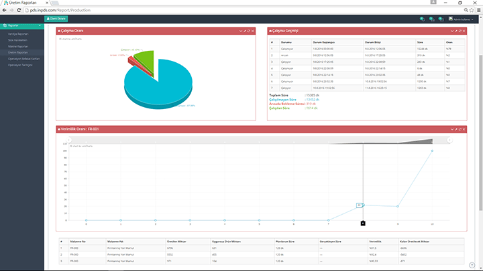The width and height of the screenshot is (483, 271).
Task: Open Operasyon Refakat Kartları in sidebar
Action: (23, 59)
